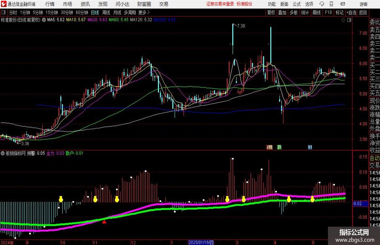Click the 主力: 0.03 indicator label
380x245 pixels.
point(55,153)
